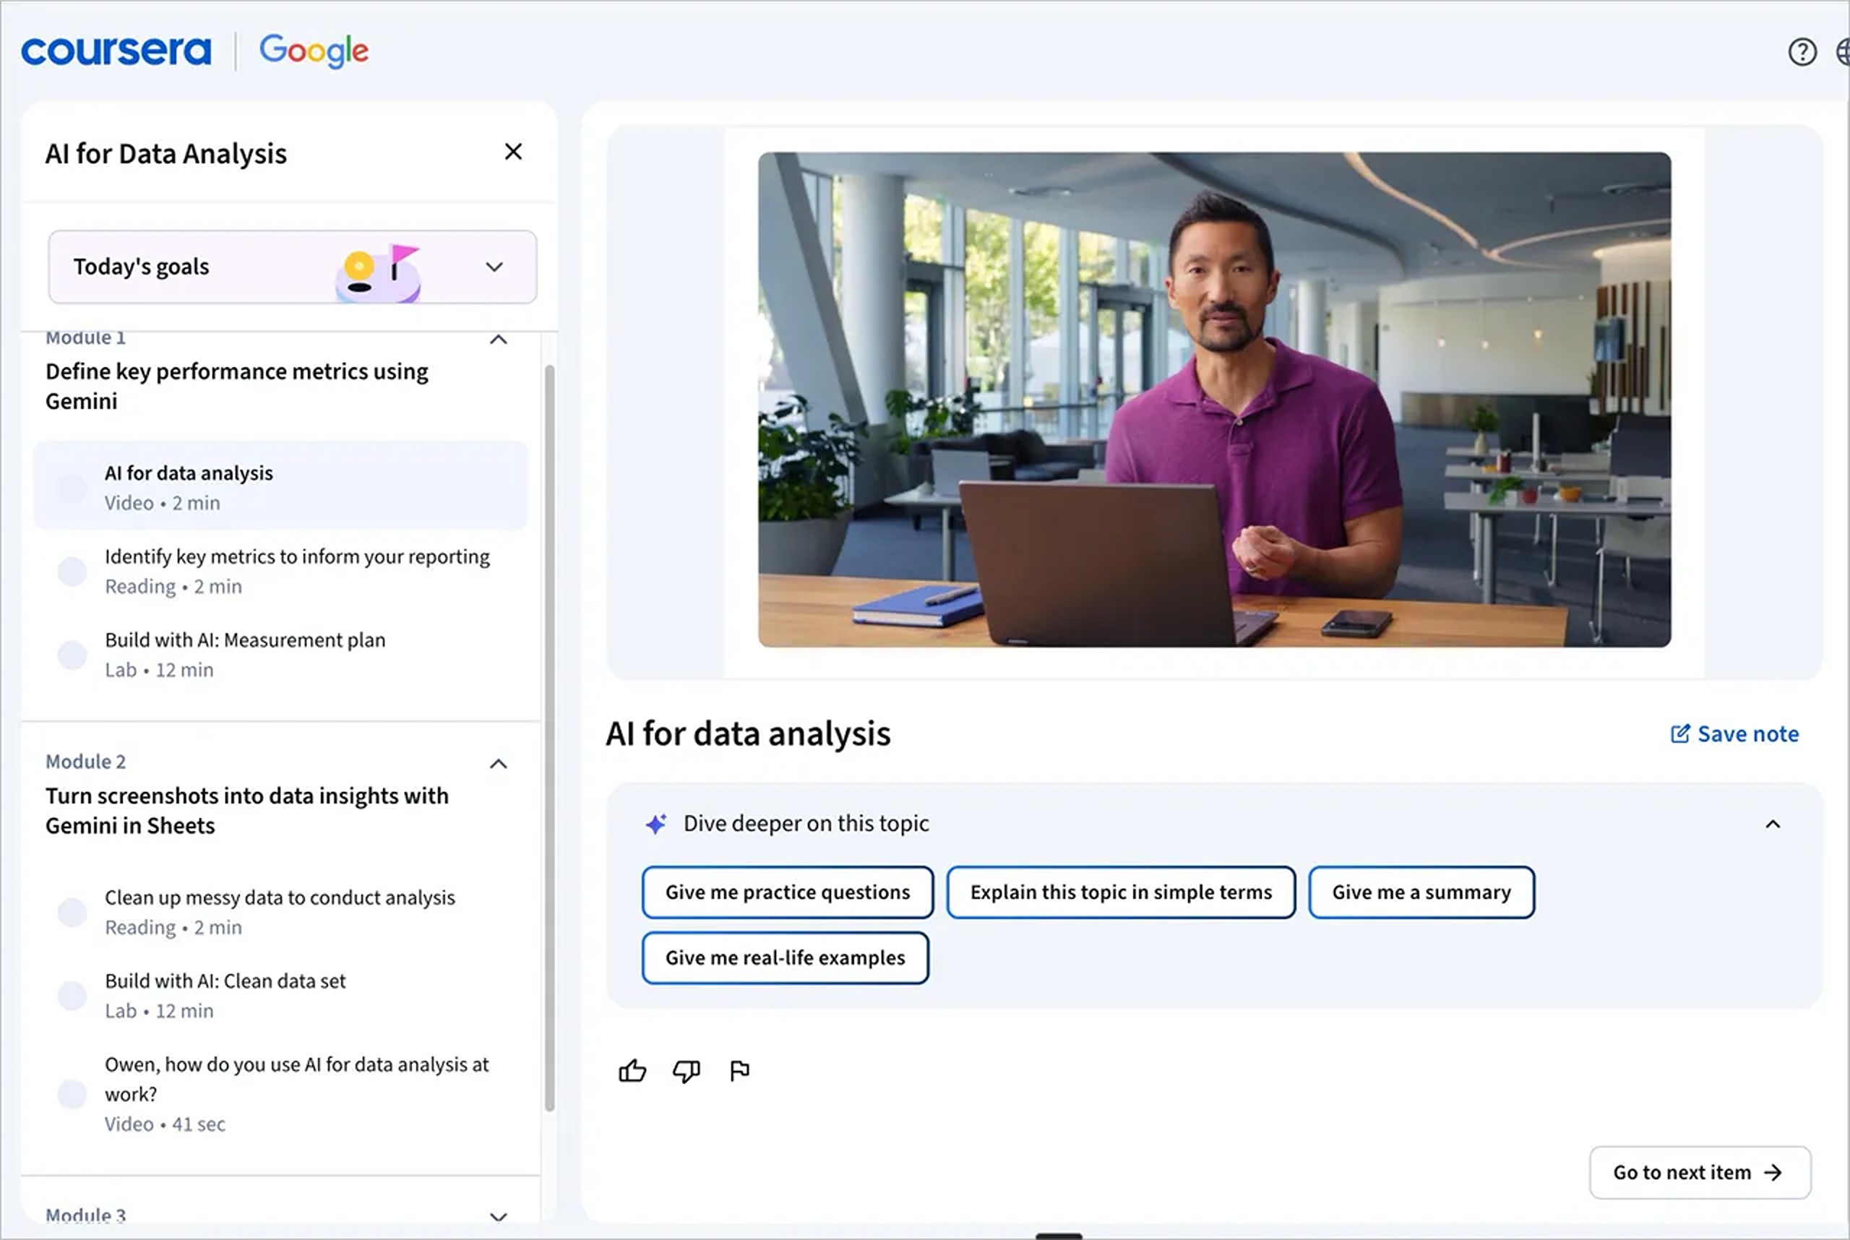Viewport: 1850px width, 1240px height.
Task: Click the thumbs up like icon
Action: click(x=632, y=1071)
